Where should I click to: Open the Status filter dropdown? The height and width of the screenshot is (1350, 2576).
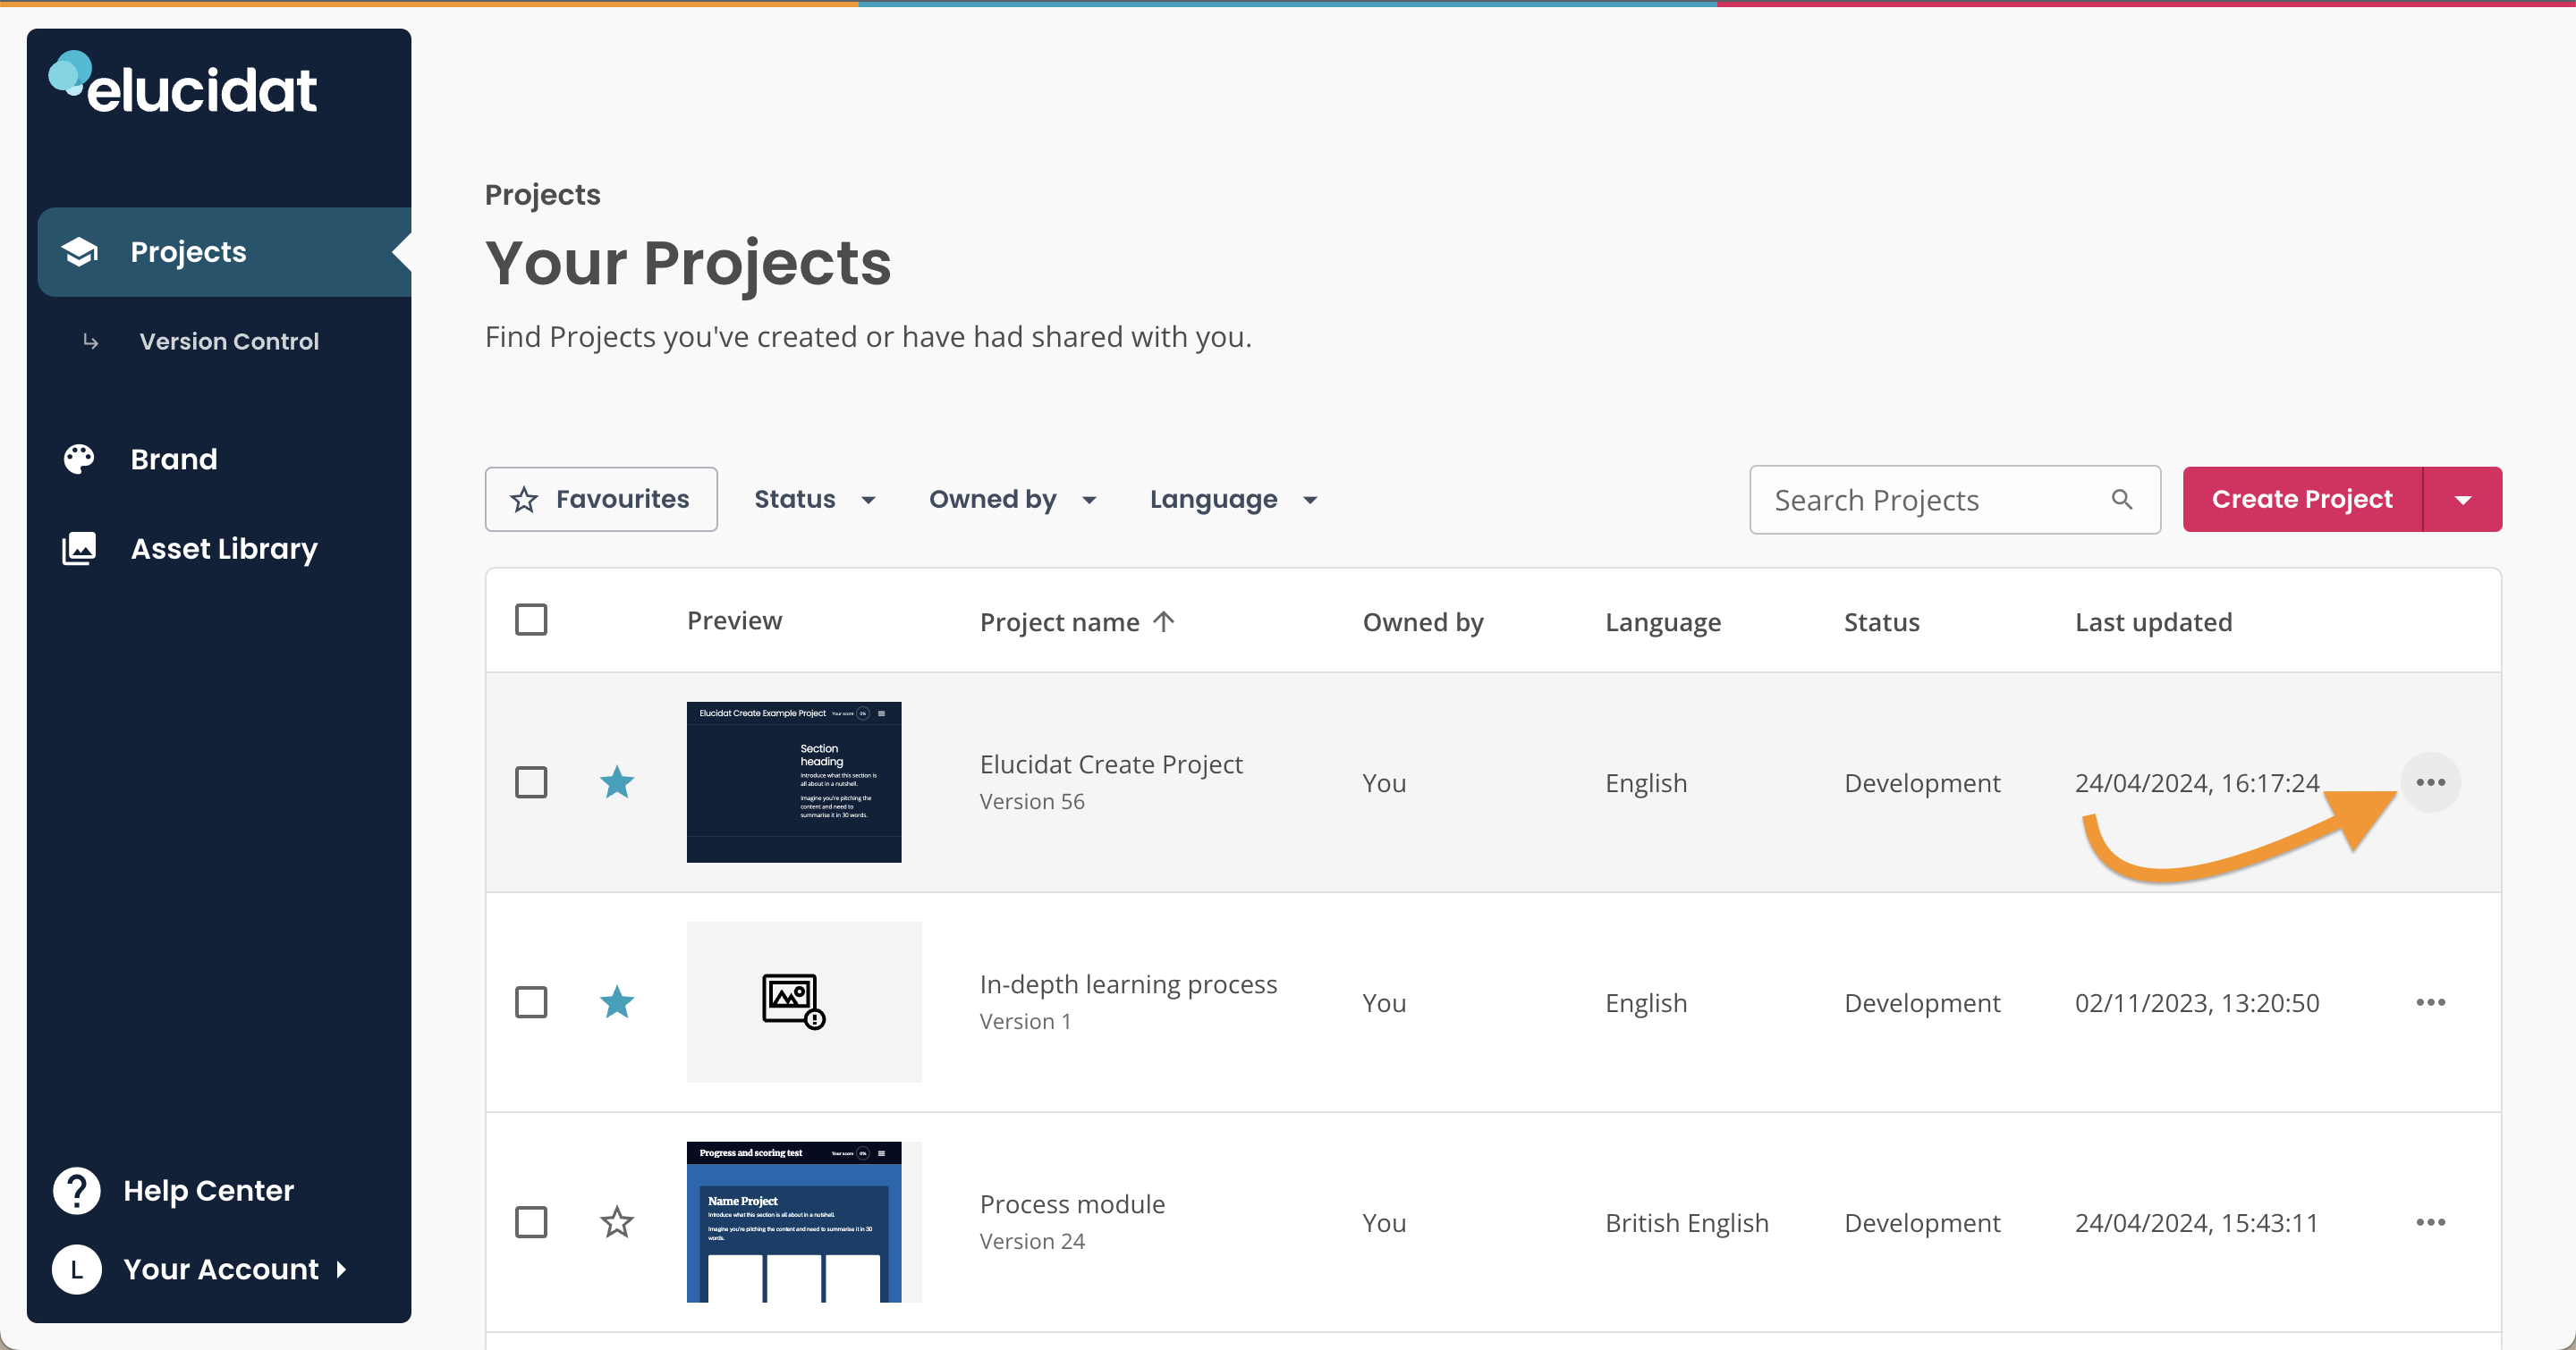pyautogui.click(x=814, y=499)
